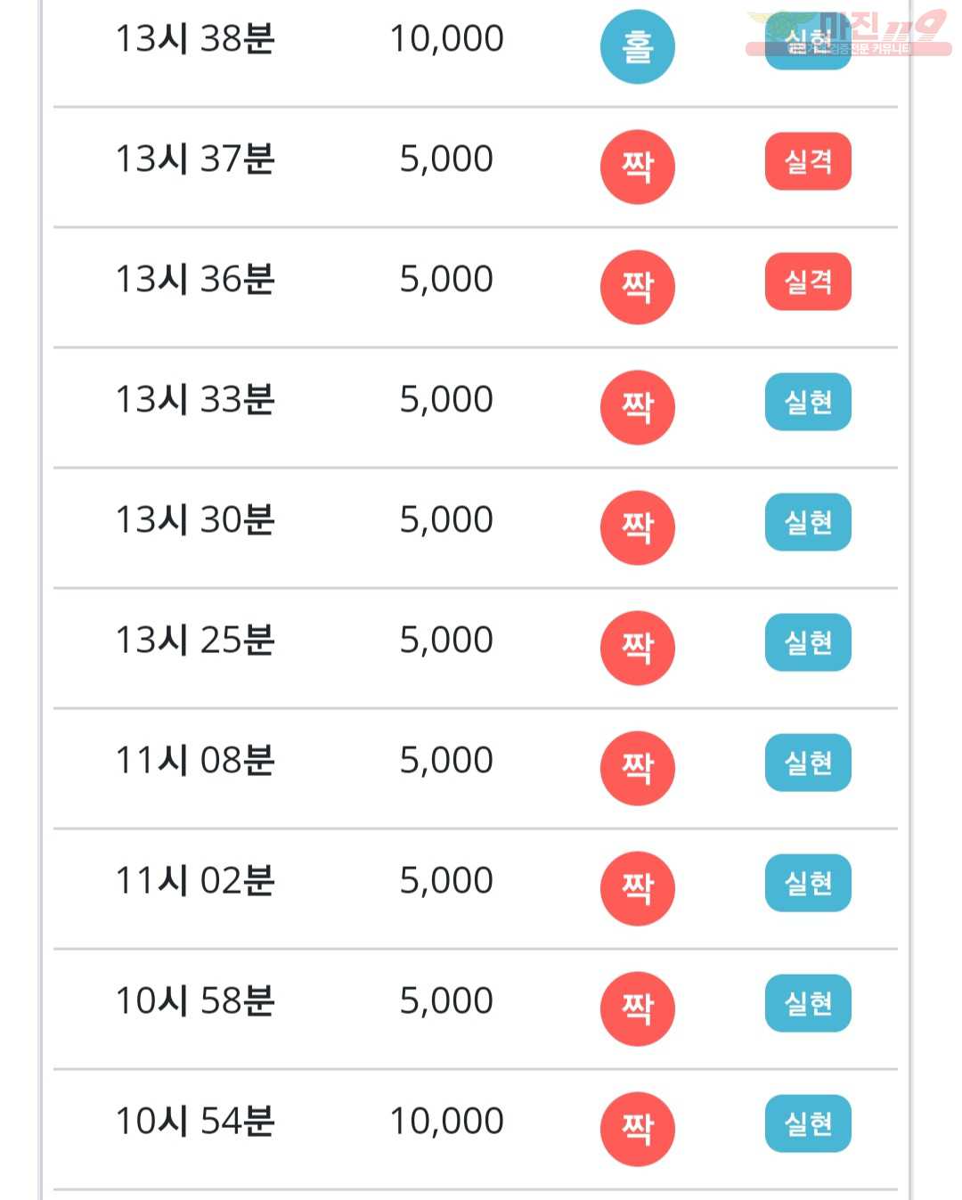This screenshot has height=1200, width=962.
Task: Select the 11시 02분 time entry
Action: 195,880
